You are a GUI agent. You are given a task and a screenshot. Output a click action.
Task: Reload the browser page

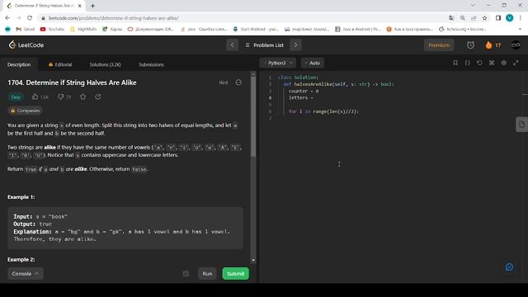[30, 18]
